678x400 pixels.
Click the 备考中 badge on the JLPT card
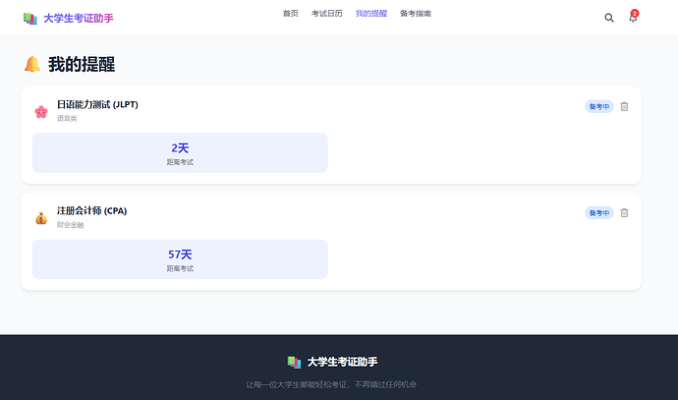point(599,106)
